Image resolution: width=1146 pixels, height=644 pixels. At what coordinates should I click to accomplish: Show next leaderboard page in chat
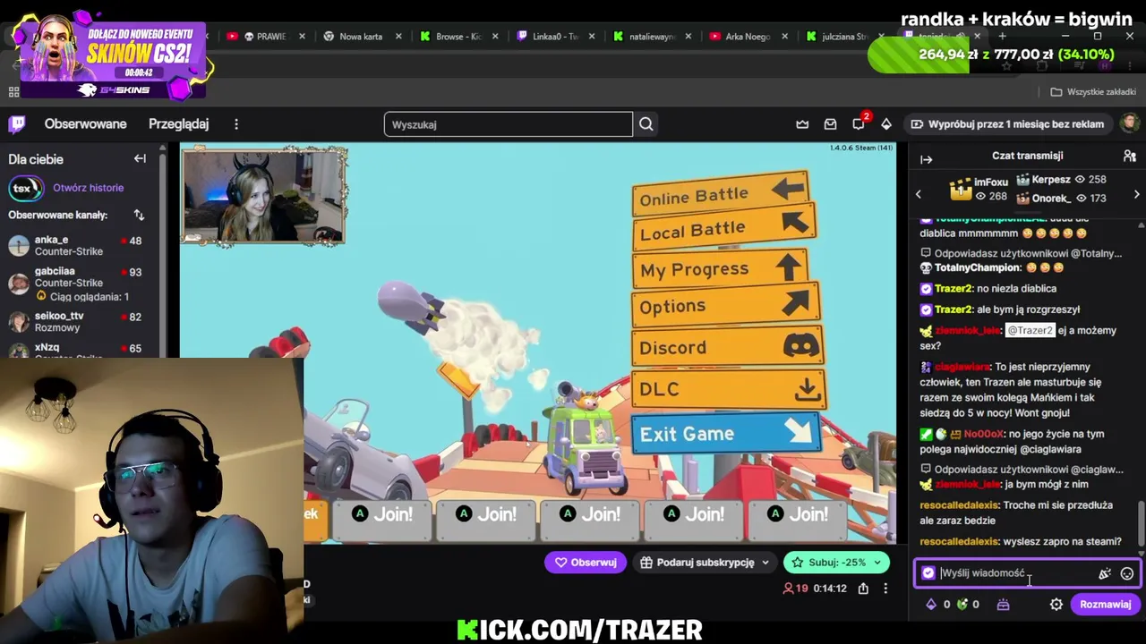pos(1137,194)
